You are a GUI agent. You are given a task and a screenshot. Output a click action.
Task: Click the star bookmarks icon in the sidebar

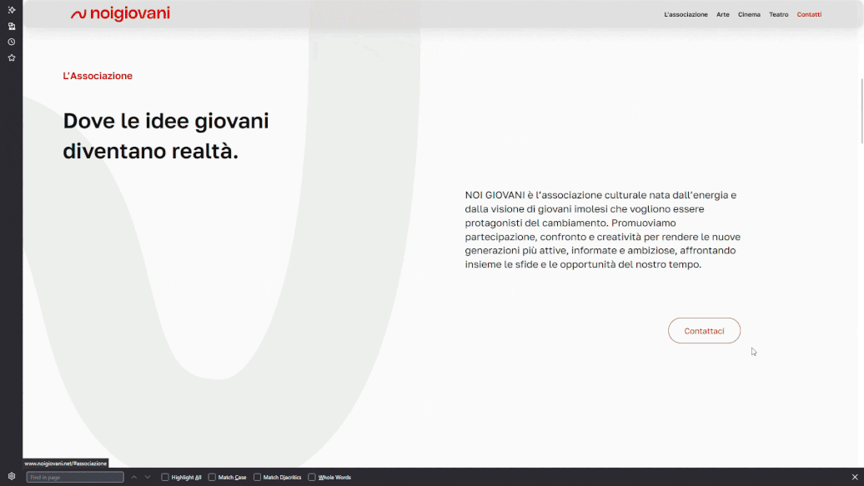(x=11, y=58)
